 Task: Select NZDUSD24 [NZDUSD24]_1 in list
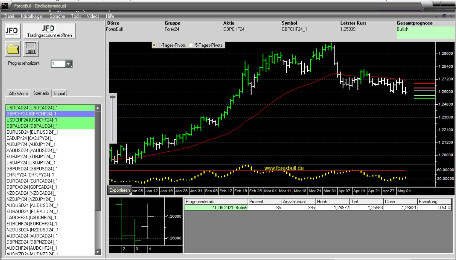coord(50,230)
